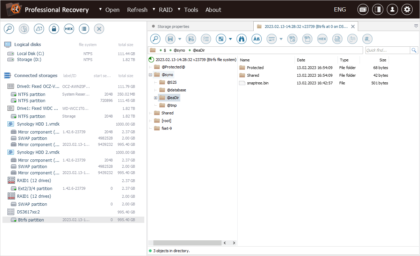
Task: Open settings gear icon in top bar
Action: click(407, 9)
